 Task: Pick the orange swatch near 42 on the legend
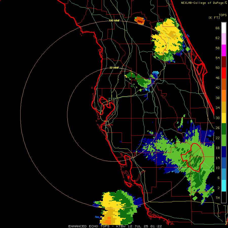[224, 96]
